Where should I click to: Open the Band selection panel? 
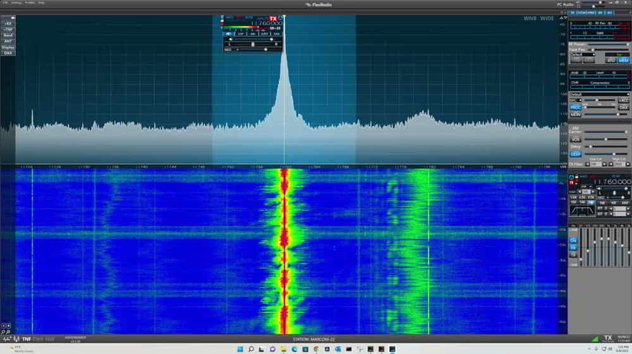point(8,35)
